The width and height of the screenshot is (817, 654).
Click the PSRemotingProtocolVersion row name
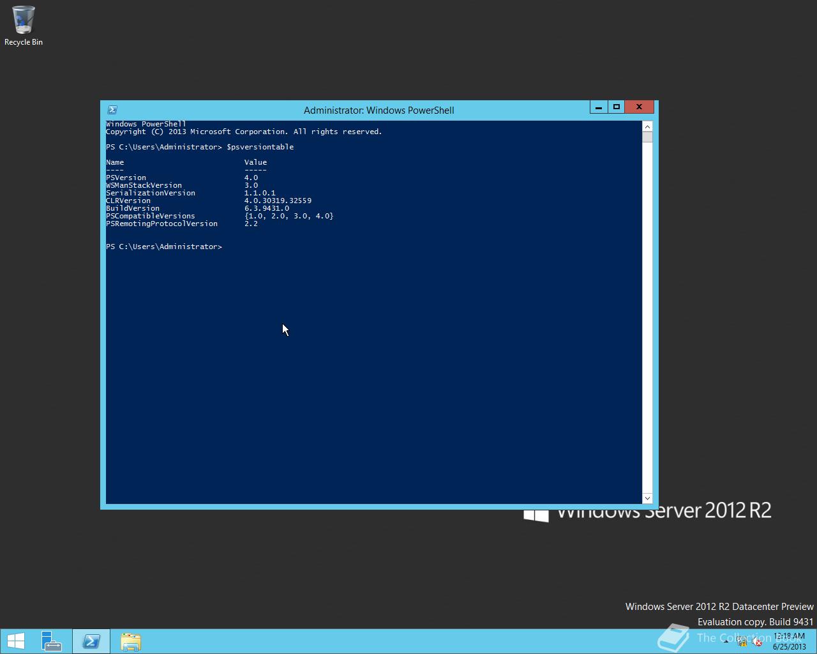click(162, 224)
